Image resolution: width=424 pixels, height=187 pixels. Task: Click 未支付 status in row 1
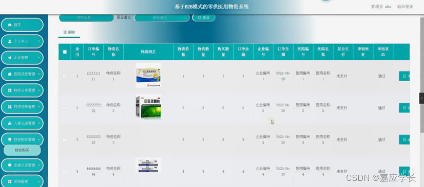tap(341, 76)
